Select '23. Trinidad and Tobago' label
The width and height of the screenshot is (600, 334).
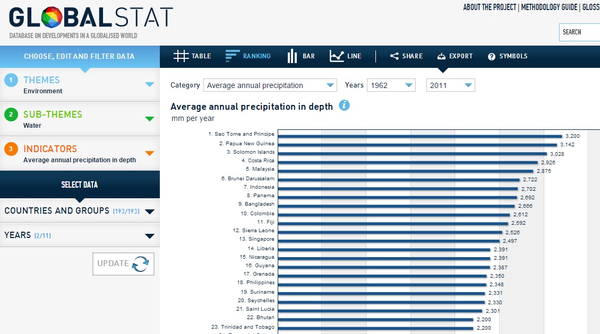[x=243, y=327]
